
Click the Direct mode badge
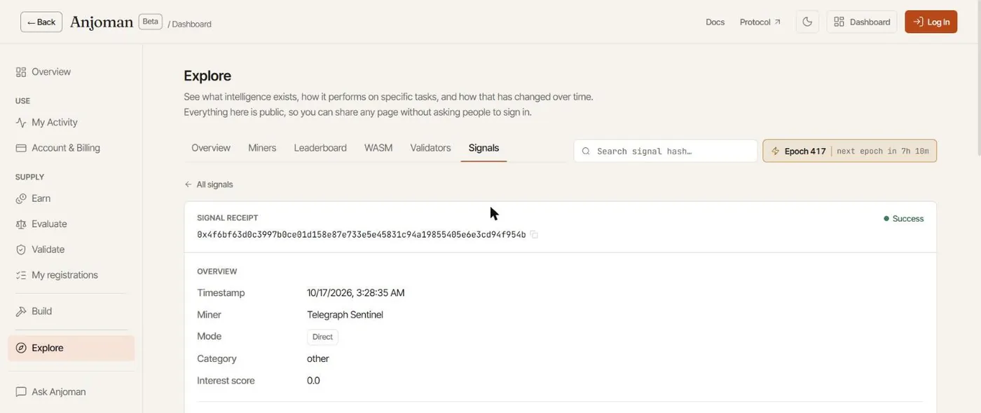coord(322,337)
